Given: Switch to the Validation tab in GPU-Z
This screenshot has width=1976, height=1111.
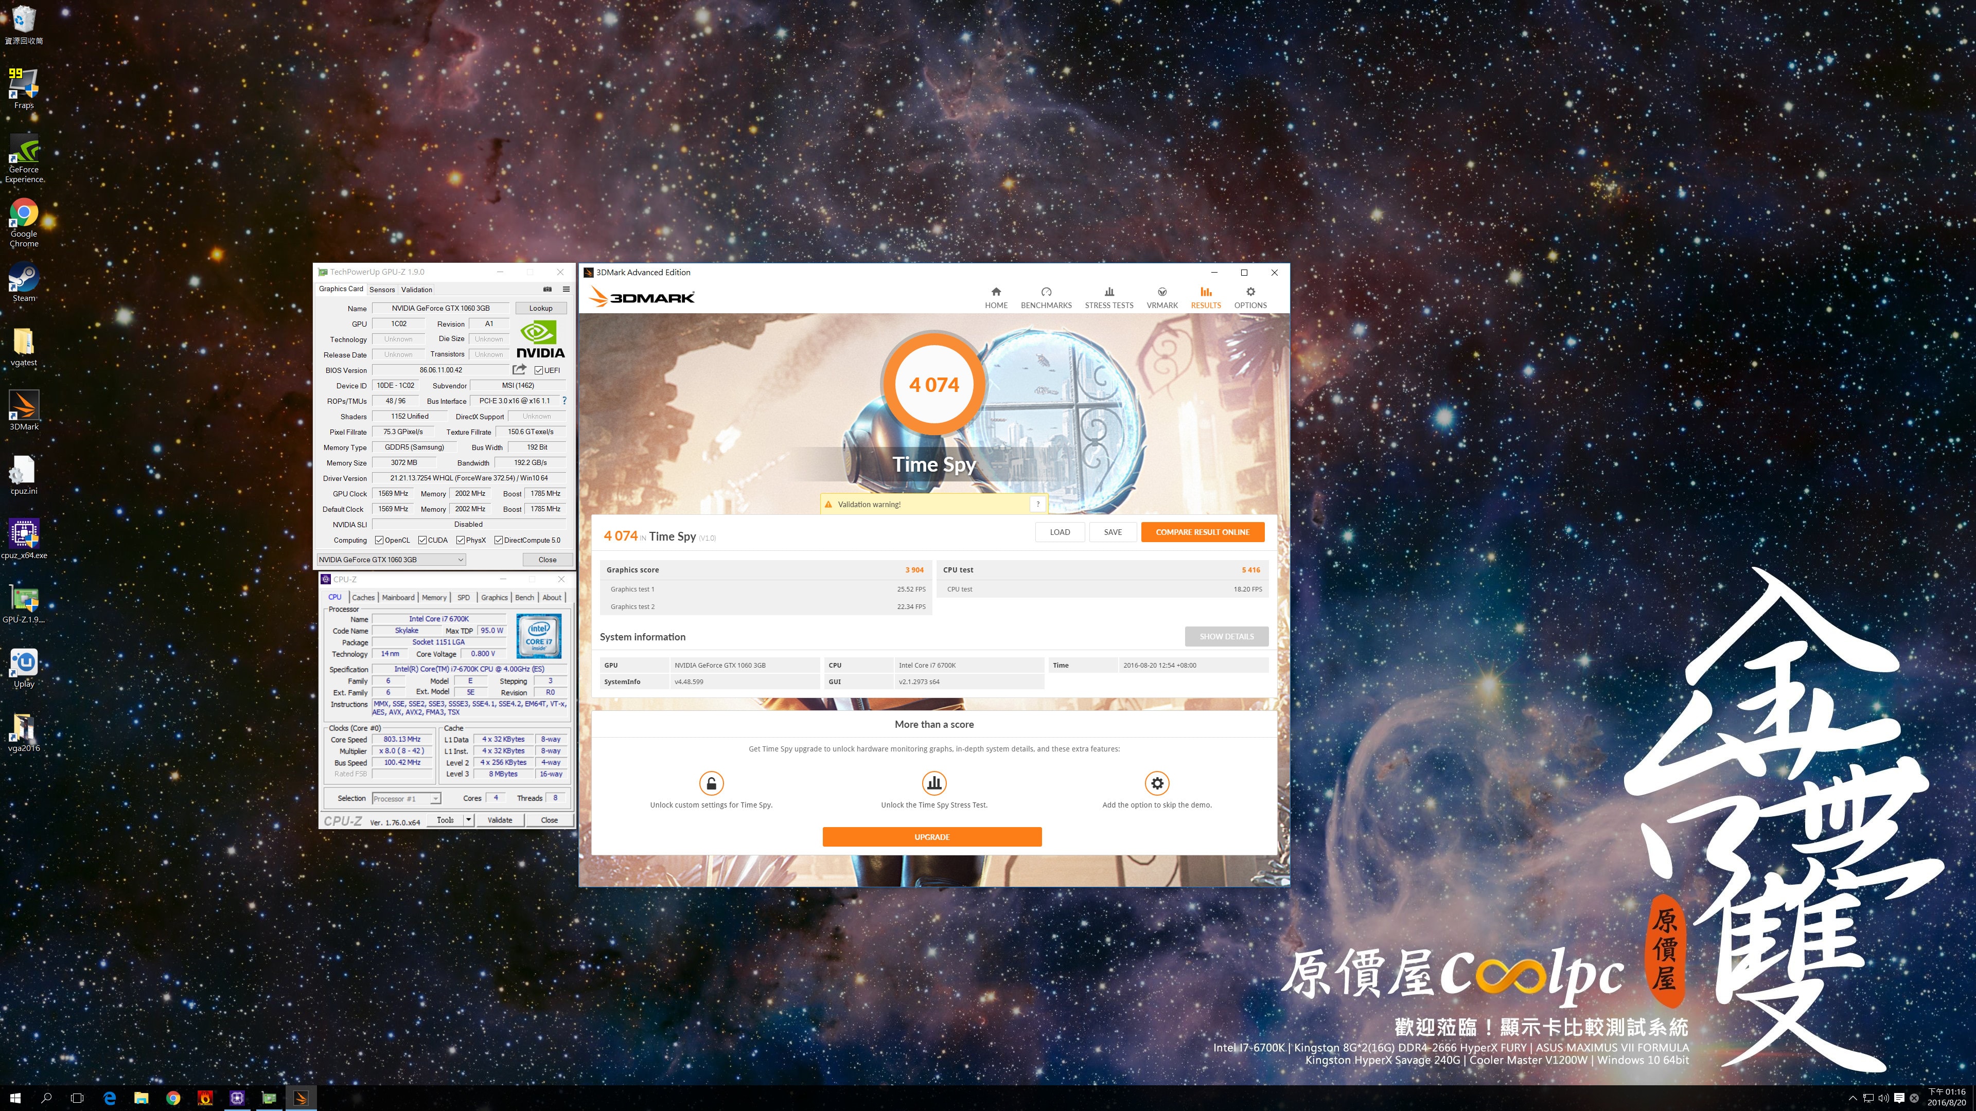Looking at the screenshot, I should (416, 289).
